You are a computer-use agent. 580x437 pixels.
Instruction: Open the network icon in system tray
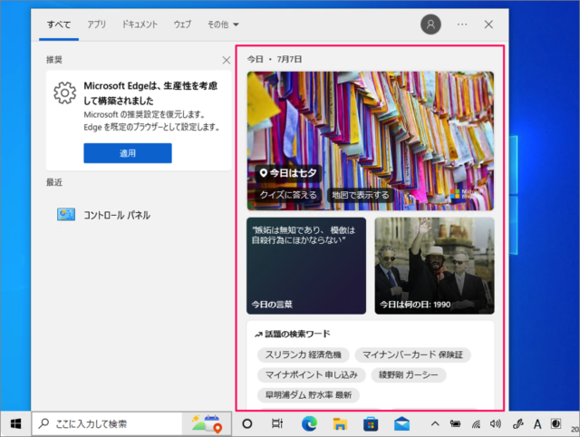pyautogui.click(x=476, y=424)
